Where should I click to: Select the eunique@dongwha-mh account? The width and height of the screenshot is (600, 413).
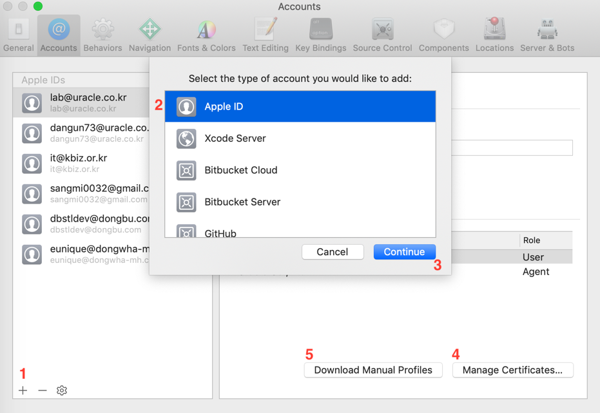[x=81, y=254]
